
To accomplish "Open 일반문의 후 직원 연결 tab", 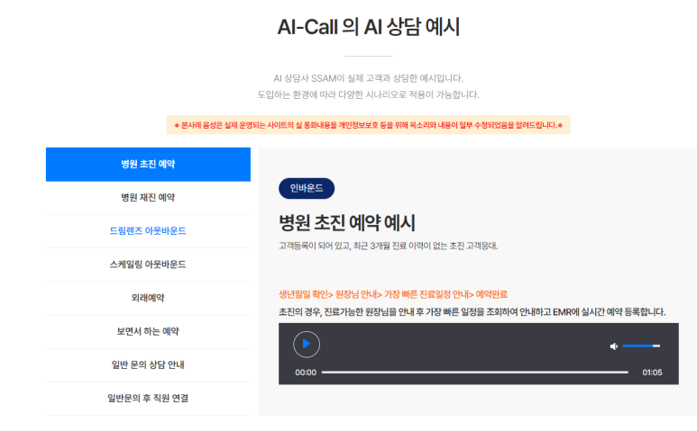I will 148,399.
